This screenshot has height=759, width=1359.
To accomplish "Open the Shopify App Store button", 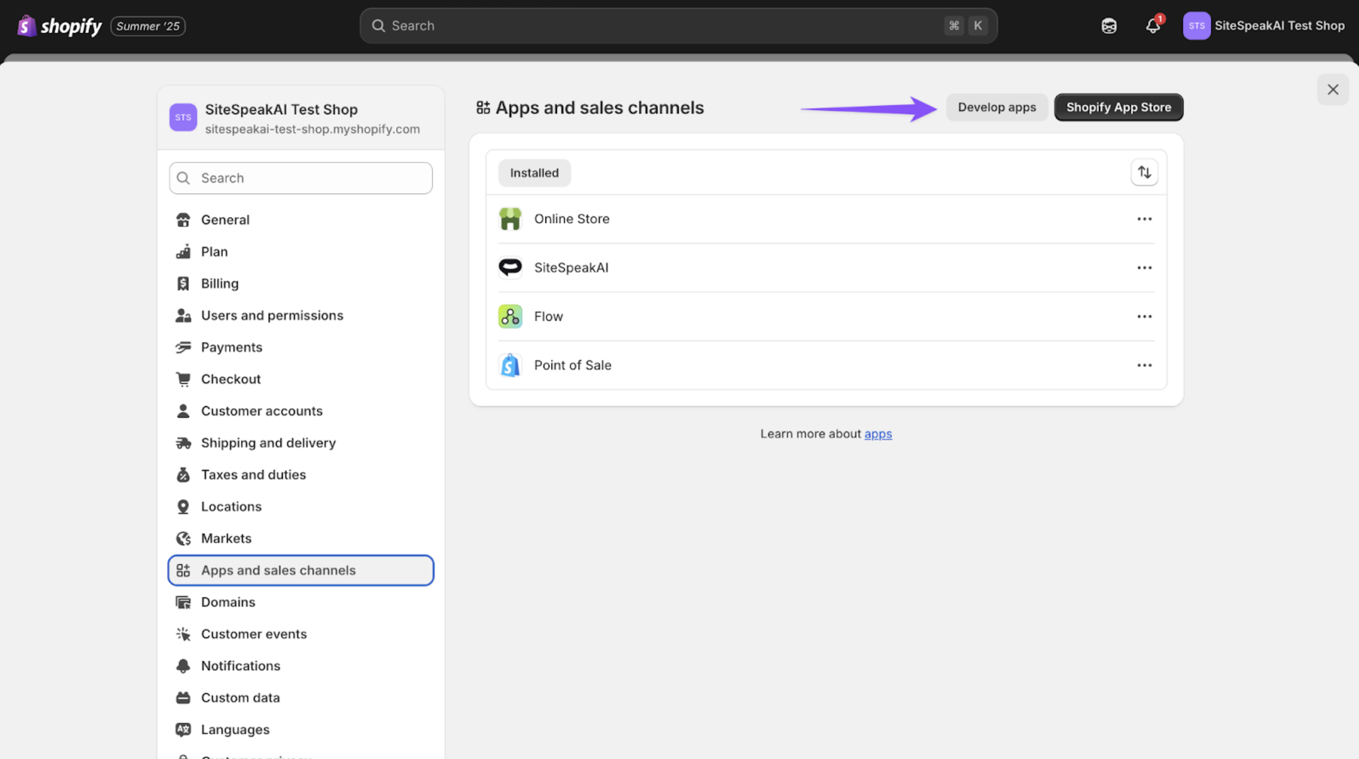I will click(x=1118, y=107).
